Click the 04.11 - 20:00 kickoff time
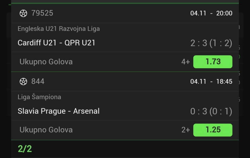The width and height of the screenshot is (250, 158). (211, 13)
